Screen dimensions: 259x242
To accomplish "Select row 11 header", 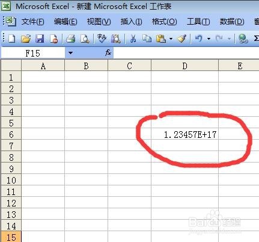I will click(11, 191).
